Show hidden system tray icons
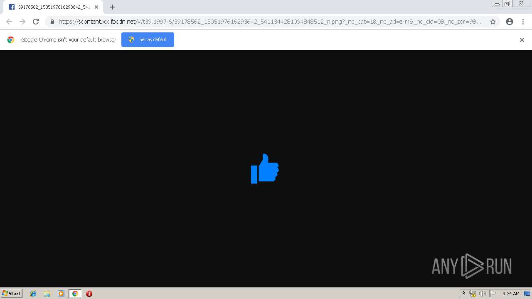The width and height of the screenshot is (532, 299). 464,294
